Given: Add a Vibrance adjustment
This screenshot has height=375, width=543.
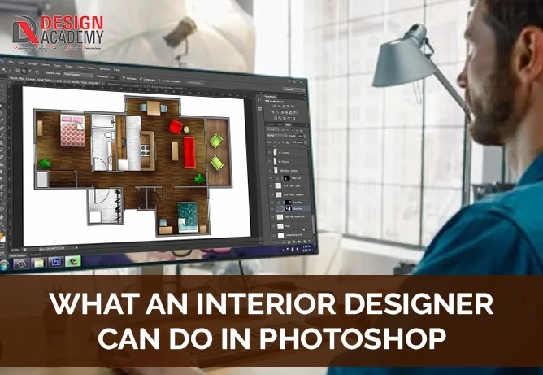Looking at the screenshot, I should 293,106.
